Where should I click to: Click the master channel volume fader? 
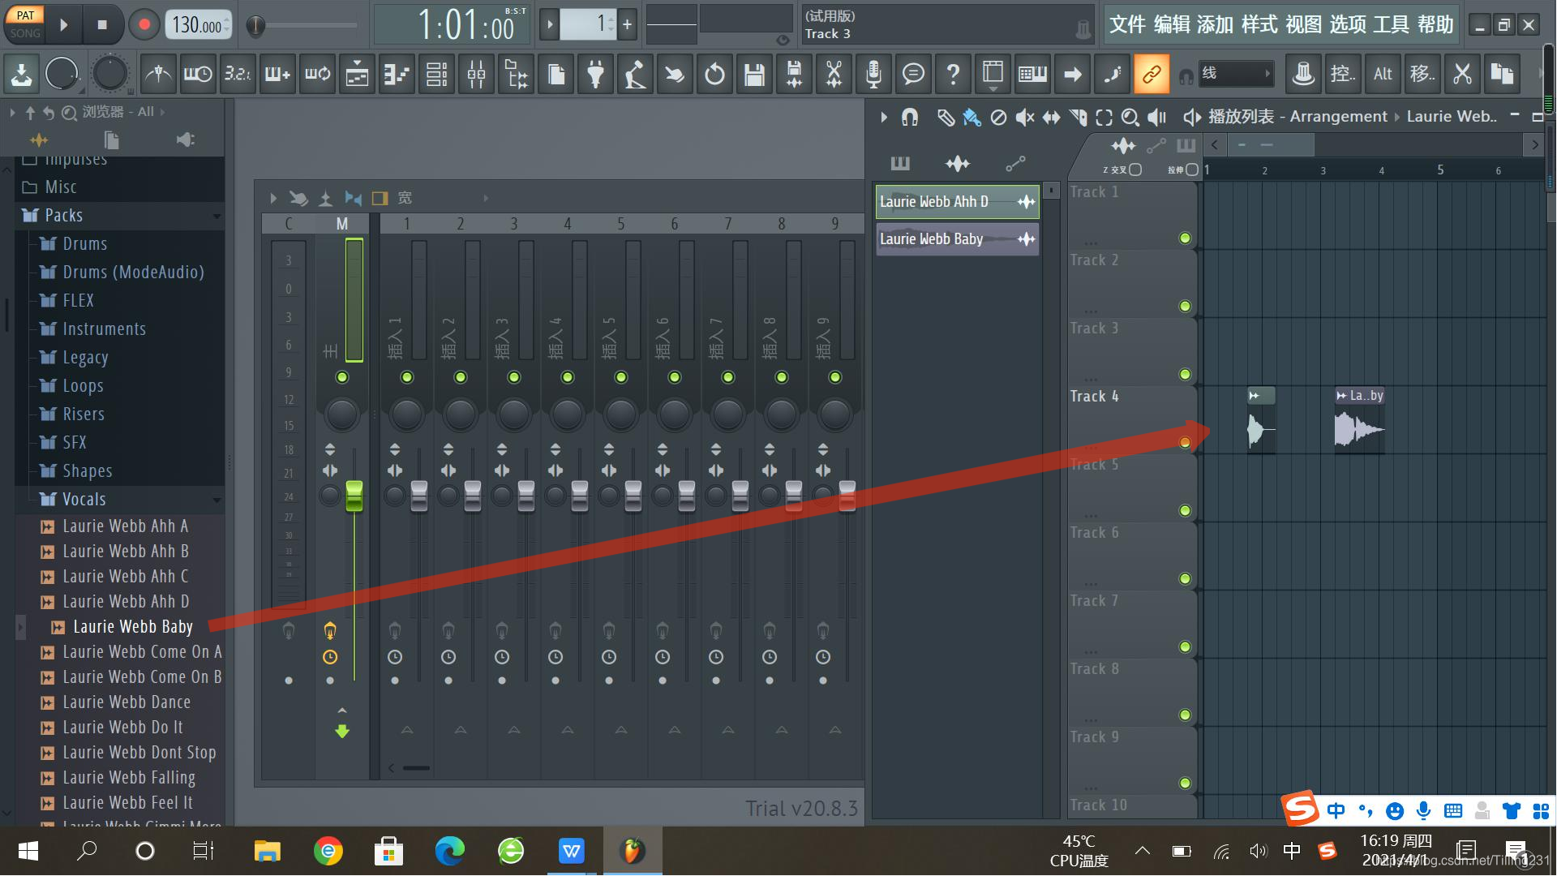click(354, 496)
